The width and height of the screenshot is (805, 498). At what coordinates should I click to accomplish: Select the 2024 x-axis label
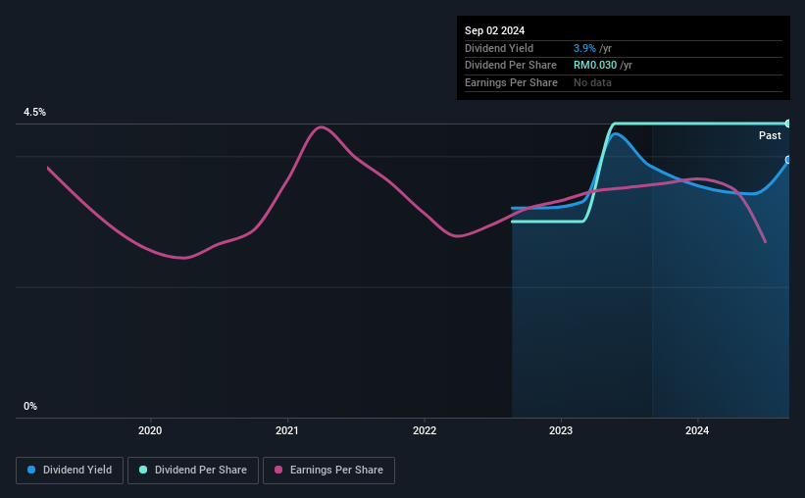click(x=697, y=430)
